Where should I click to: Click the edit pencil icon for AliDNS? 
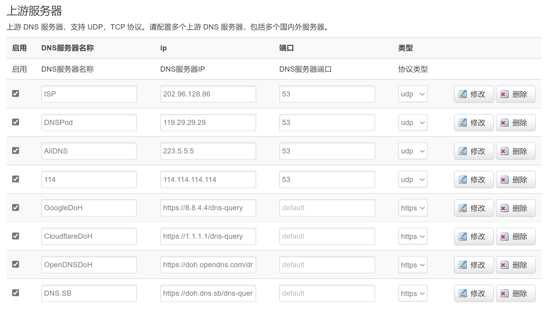pos(463,151)
